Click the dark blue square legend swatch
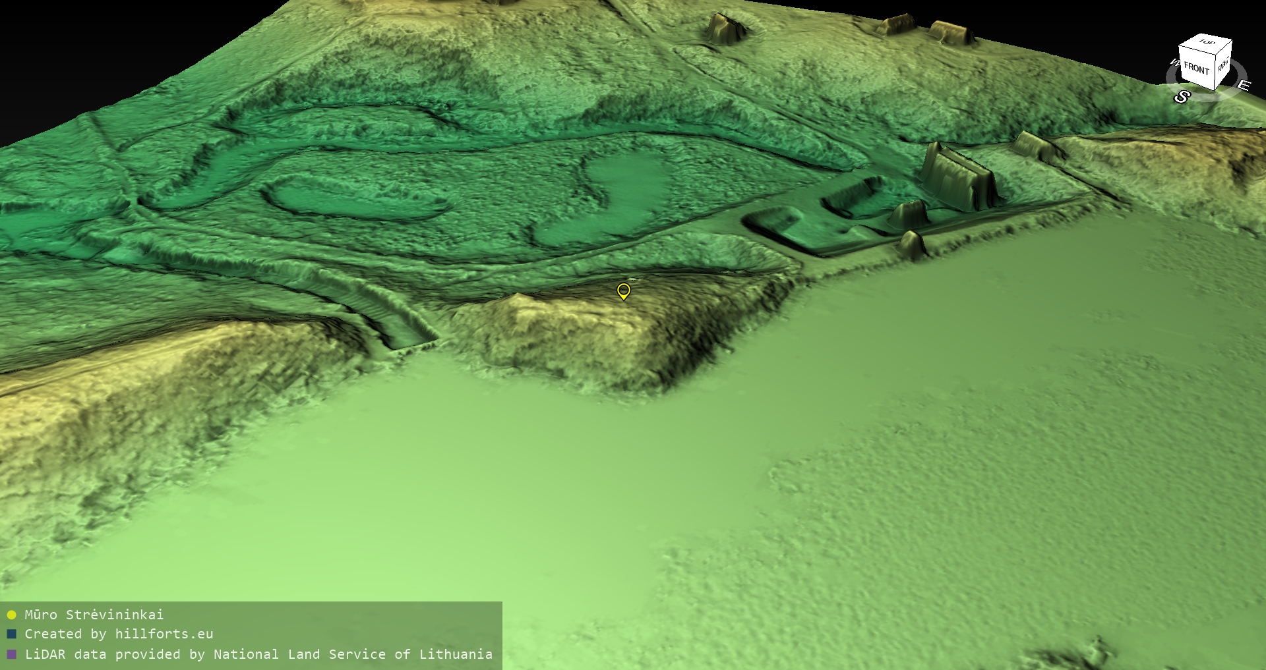Screen dimensions: 1266x670 11,634
